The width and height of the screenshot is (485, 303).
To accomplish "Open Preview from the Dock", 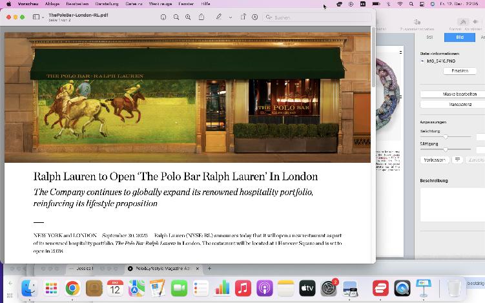I will (350, 289).
